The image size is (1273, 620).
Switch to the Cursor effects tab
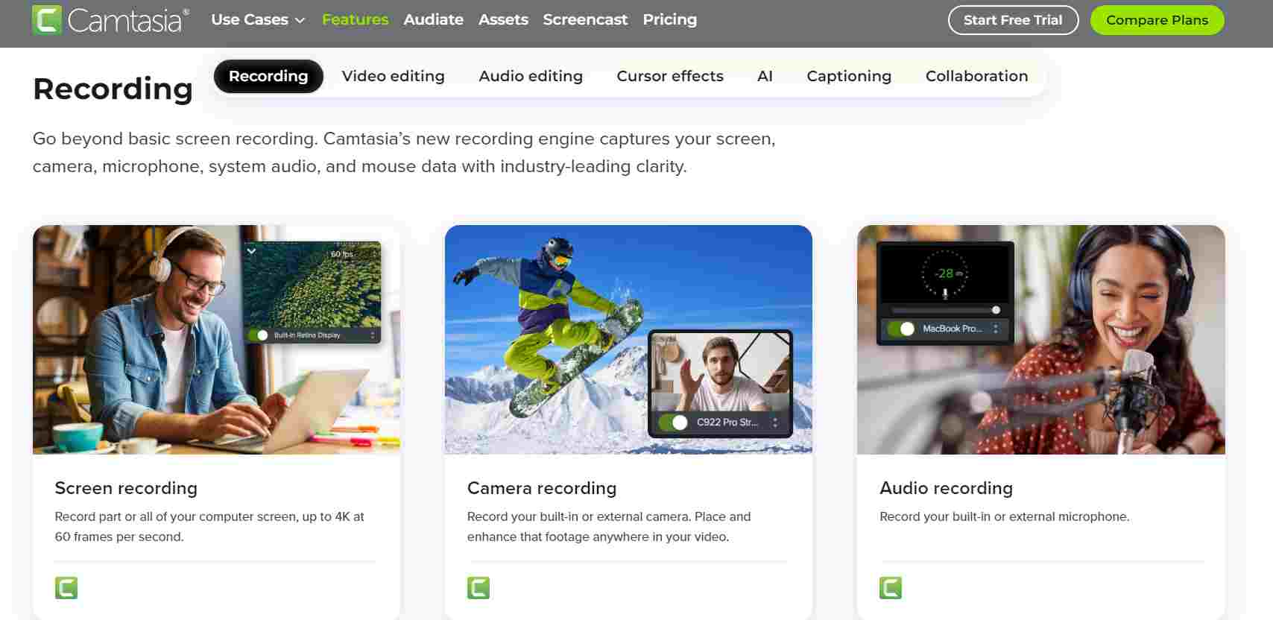670,76
